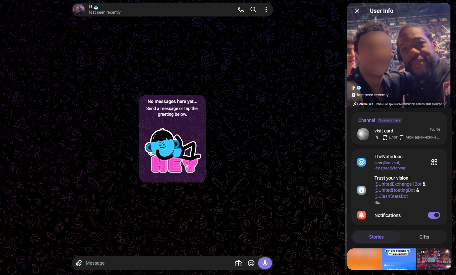Screen dimensions: 456x275
Task: Open the @traxnui username link
Action: coord(391,163)
